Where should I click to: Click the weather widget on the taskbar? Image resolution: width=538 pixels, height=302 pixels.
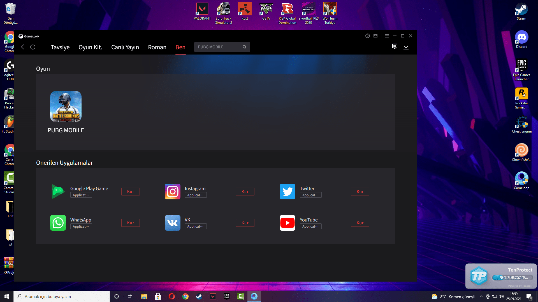pyautogui.click(x=453, y=296)
